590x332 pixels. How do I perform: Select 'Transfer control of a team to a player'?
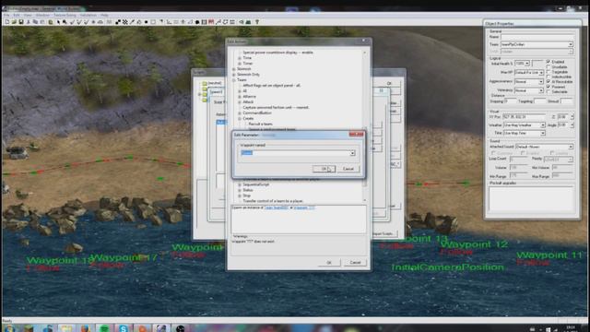pyautogui.click(x=273, y=201)
